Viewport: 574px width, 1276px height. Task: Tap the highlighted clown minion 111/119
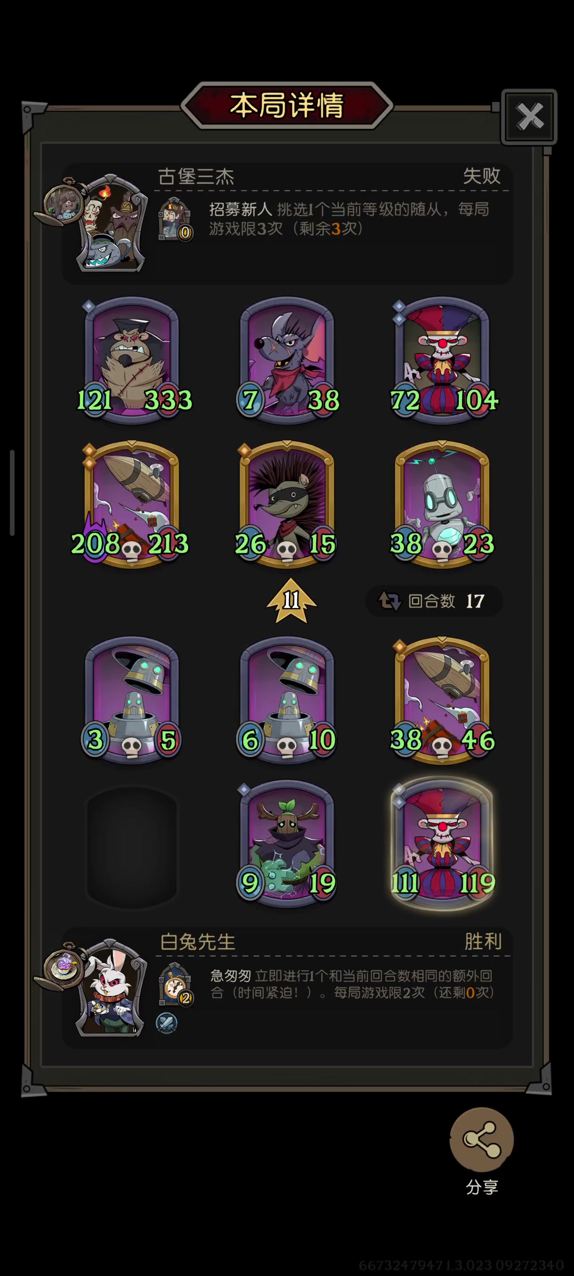pos(442,844)
